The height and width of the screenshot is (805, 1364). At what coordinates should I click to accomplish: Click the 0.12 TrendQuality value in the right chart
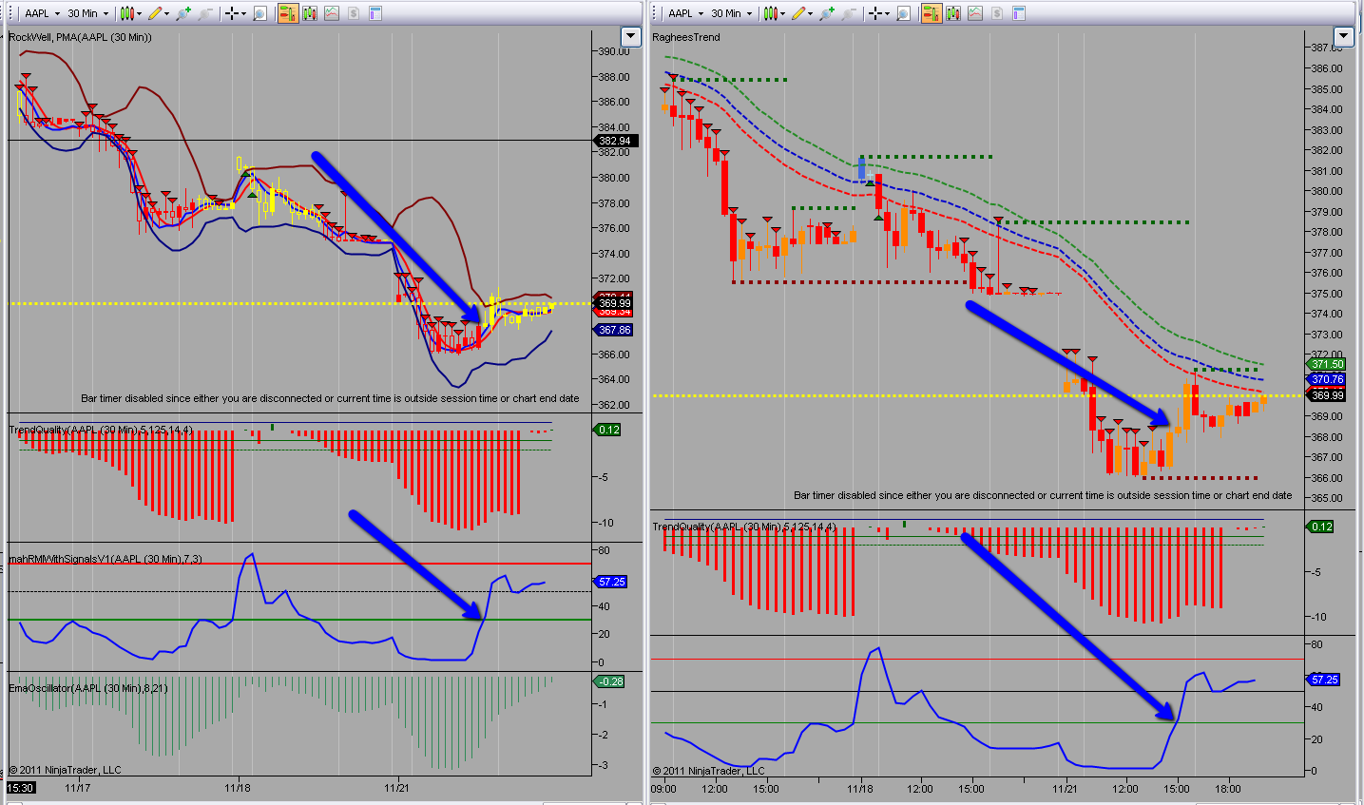(1321, 527)
